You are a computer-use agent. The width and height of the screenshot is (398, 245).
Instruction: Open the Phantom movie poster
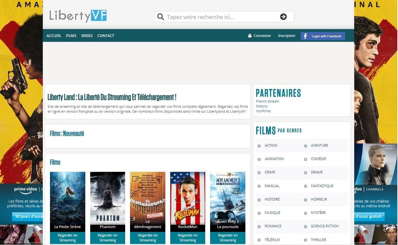[x=108, y=198]
